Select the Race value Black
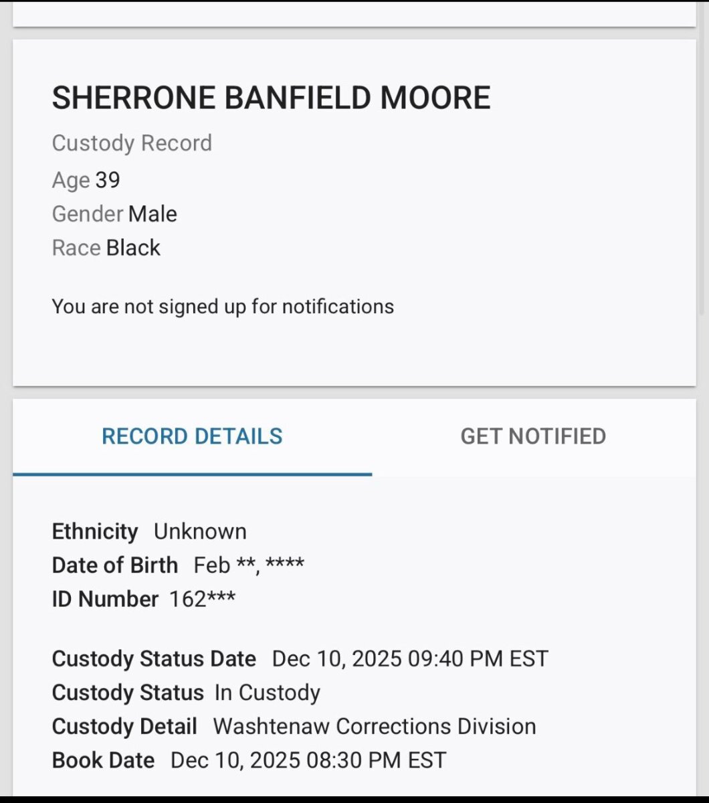The width and height of the screenshot is (709, 803). 133,248
